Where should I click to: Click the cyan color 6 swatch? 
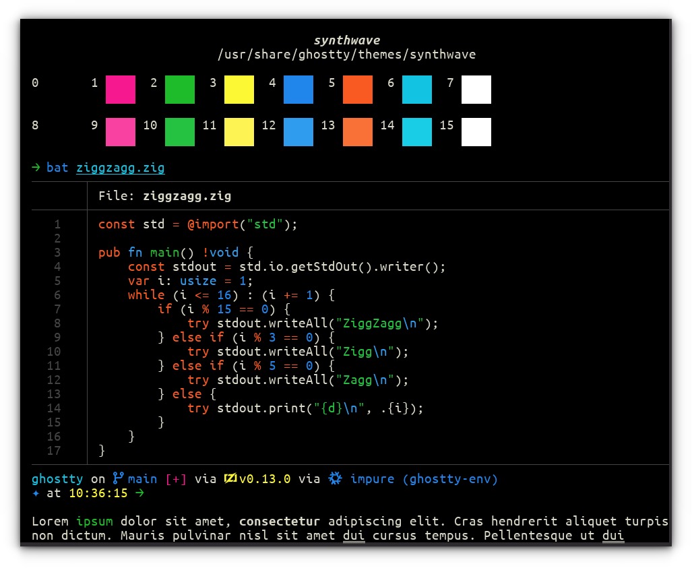pos(417,90)
